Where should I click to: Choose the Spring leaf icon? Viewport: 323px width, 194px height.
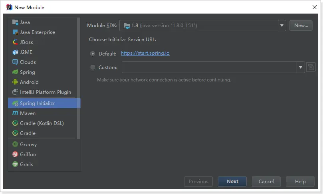(x=16, y=72)
